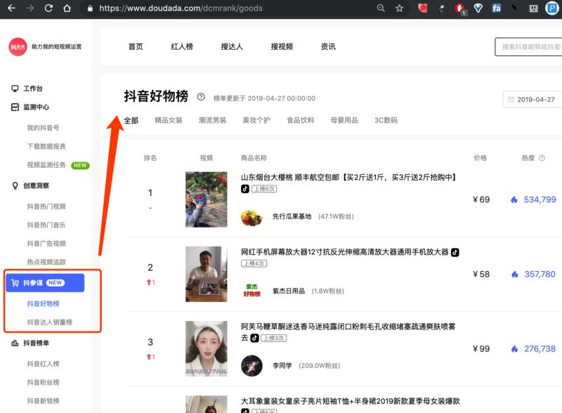Open the browser home icon
This screenshot has width=562, height=413.
67,8
